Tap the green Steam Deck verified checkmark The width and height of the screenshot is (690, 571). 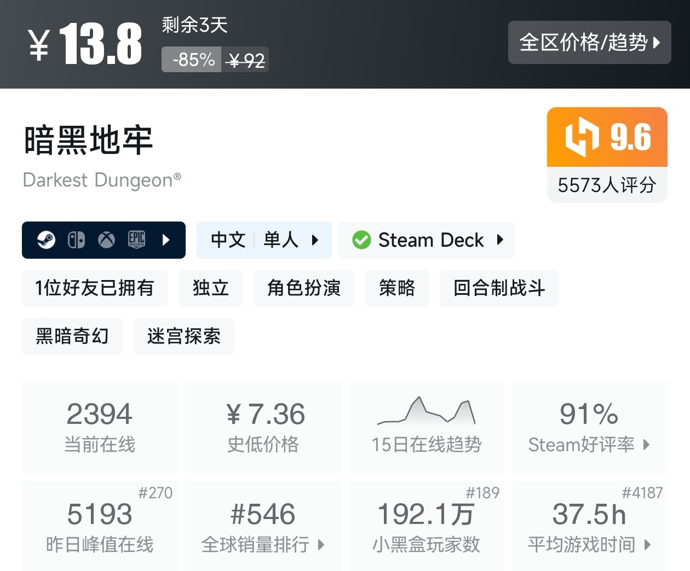pyautogui.click(x=361, y=240)
